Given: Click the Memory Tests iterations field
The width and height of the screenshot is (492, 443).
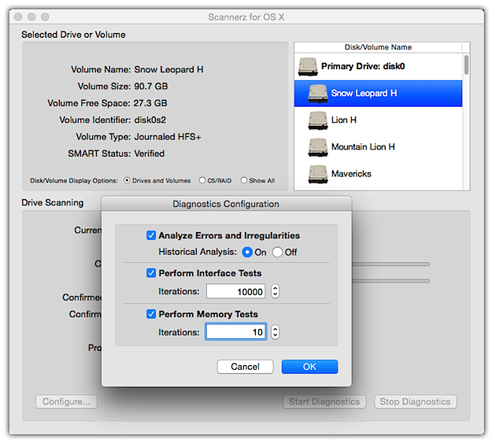Looking at the screenshot, I should 235,332.
